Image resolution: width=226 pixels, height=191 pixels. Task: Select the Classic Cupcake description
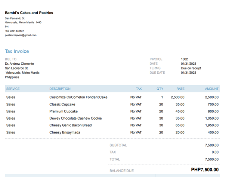point(62,104)
